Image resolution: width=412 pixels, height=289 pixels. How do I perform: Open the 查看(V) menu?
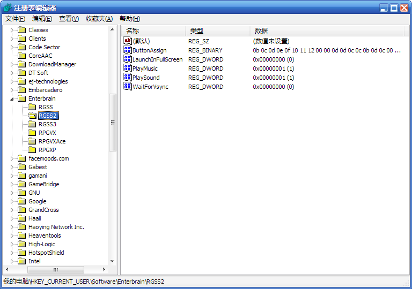point(69,19)
